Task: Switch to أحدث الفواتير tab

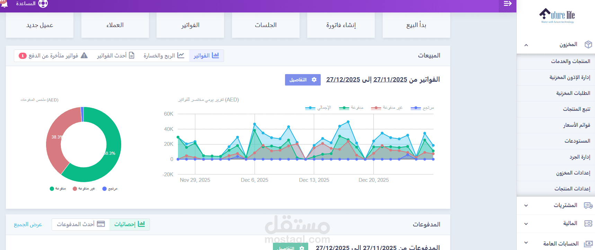Action: 116,55
